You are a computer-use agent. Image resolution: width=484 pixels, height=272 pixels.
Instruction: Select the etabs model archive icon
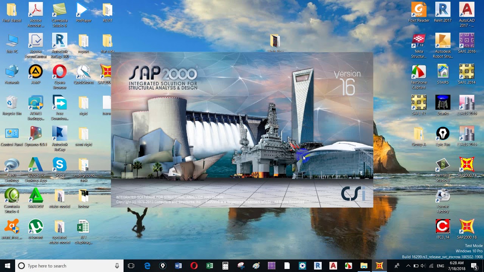pyautogui.click(x=59, y=198)
